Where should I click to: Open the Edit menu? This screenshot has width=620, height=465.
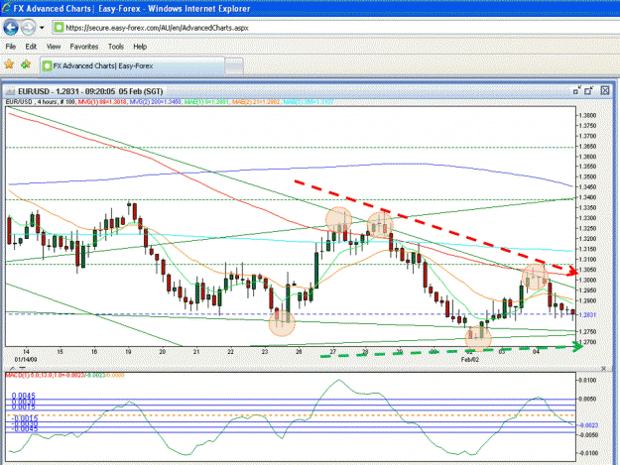(31, 47)
